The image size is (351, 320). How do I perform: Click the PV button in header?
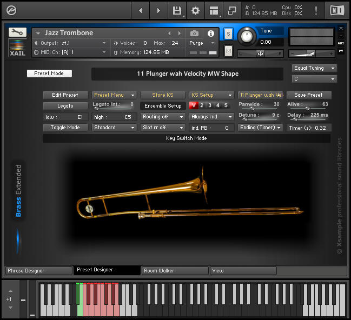(341, 51)
